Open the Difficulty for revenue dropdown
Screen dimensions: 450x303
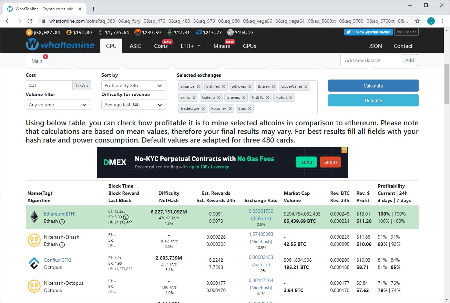pyautogui.click(x=134, y=105)
